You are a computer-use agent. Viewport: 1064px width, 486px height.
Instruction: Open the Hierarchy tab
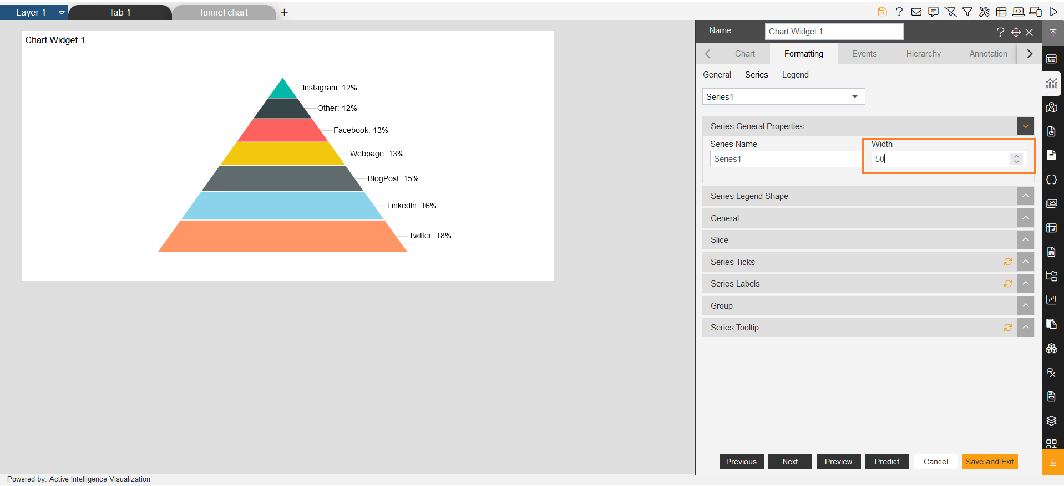coord(924,54)
